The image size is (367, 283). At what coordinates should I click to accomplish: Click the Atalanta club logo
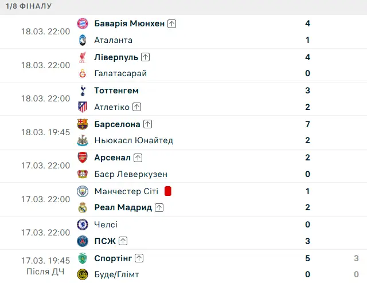tap(83, 40)
